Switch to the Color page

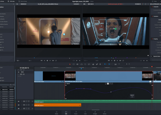tap(85, 113)
